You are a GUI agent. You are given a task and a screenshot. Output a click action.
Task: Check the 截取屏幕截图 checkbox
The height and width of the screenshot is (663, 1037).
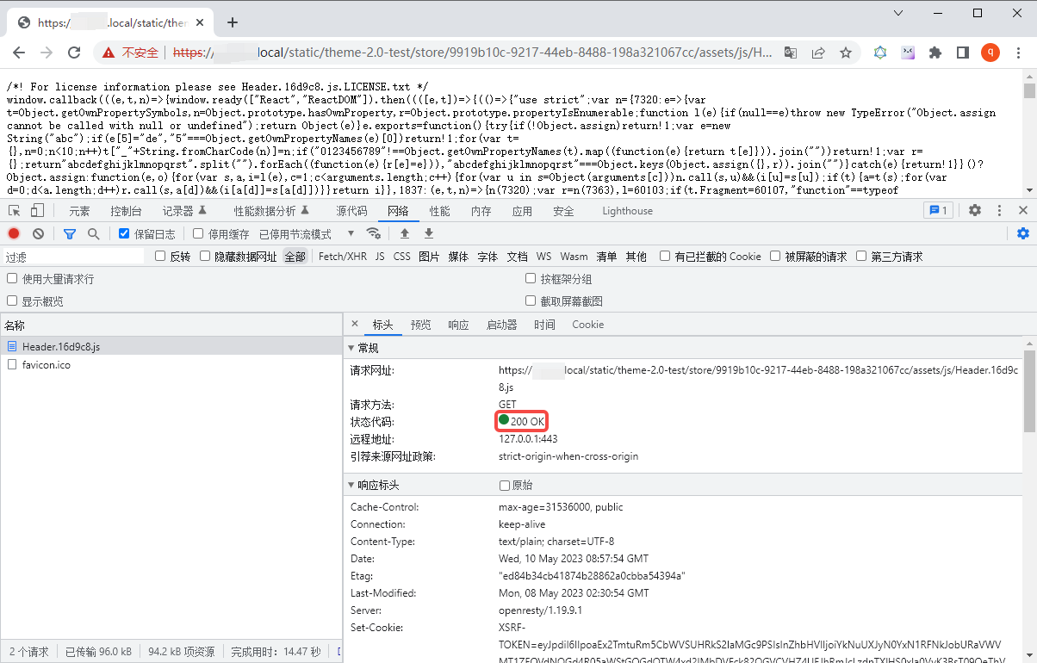point(531,301)
